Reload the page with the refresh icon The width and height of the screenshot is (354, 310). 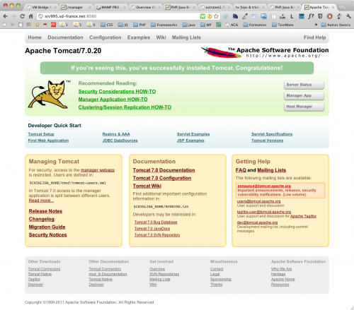23,16
